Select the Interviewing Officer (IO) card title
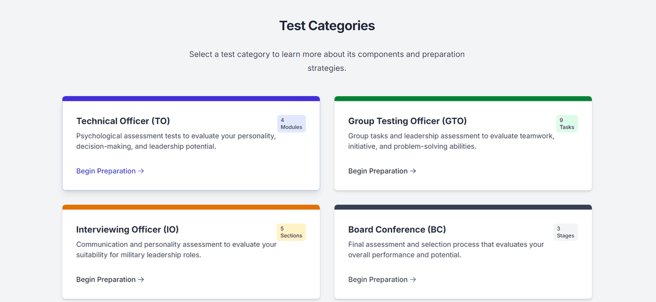Viewport: 656px width, 302px height. [127, 229]
